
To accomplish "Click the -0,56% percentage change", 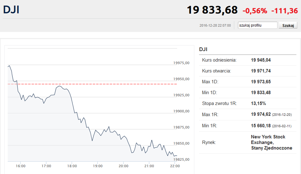I will [x=255, y=11].
